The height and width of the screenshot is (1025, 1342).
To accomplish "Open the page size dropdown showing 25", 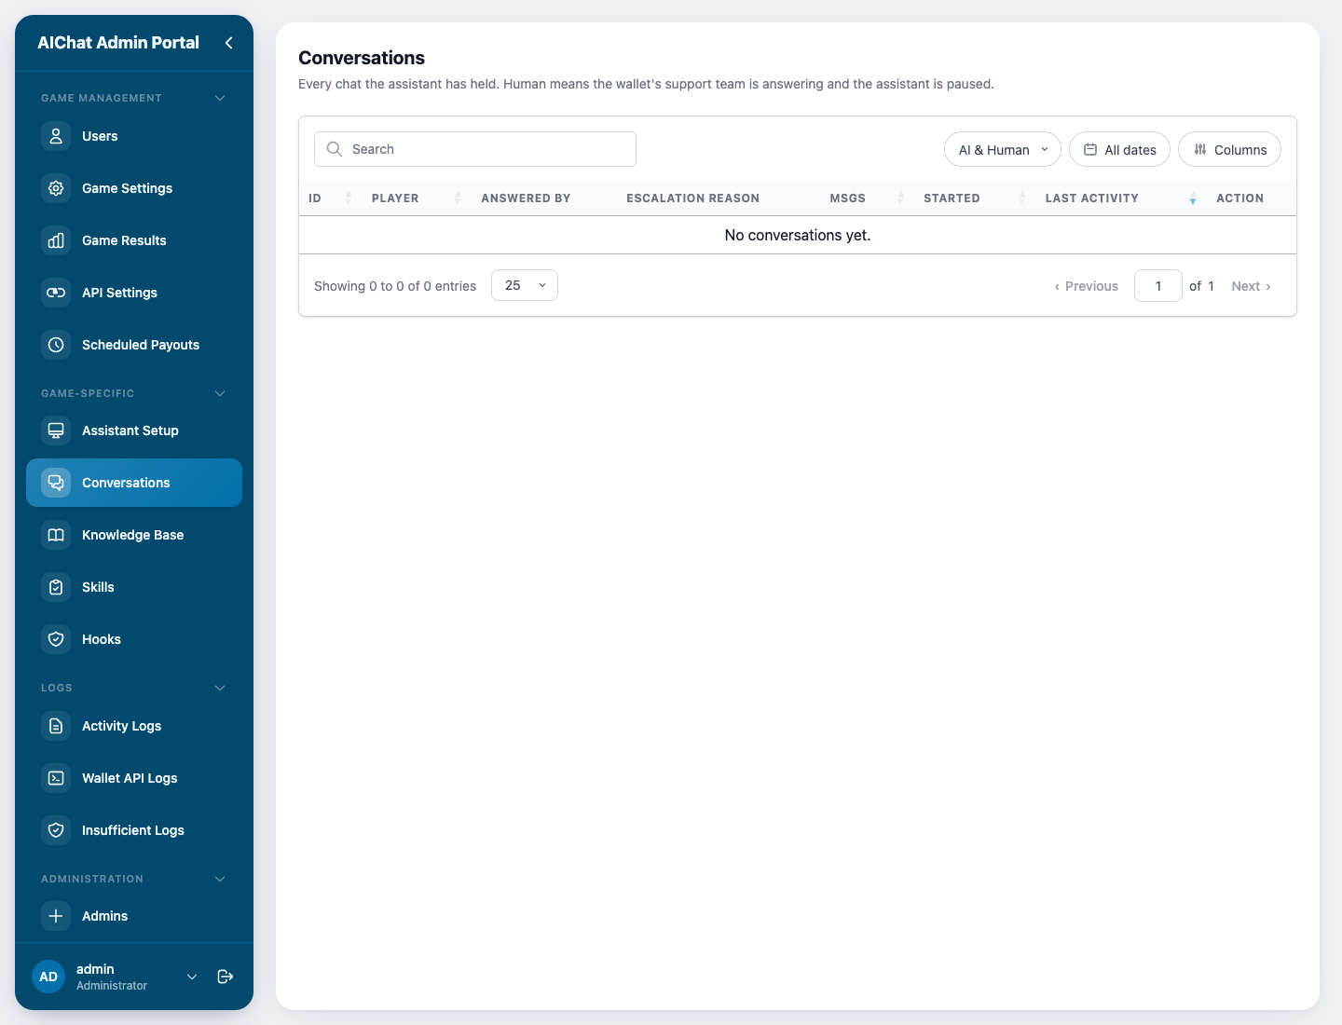I will pos(525,285).
